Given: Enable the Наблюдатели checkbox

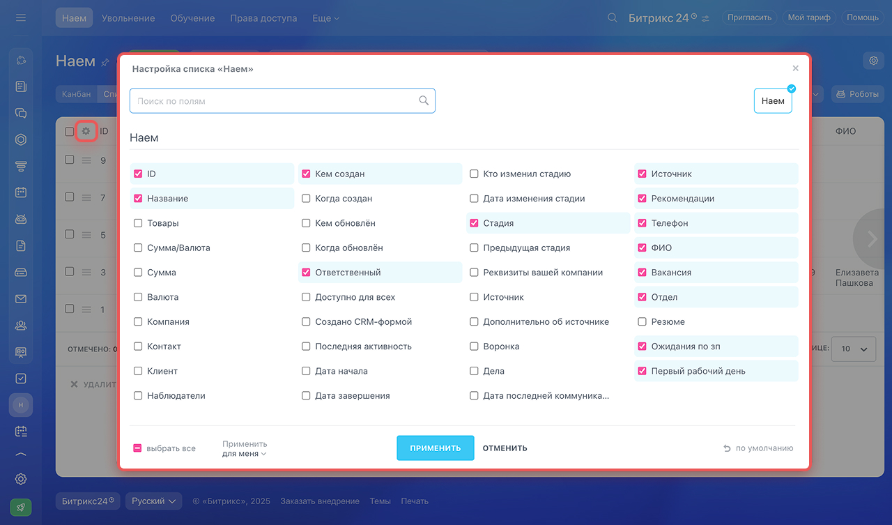Looking at the screenshot, I should pyautogui.click(x=138, y=395).
